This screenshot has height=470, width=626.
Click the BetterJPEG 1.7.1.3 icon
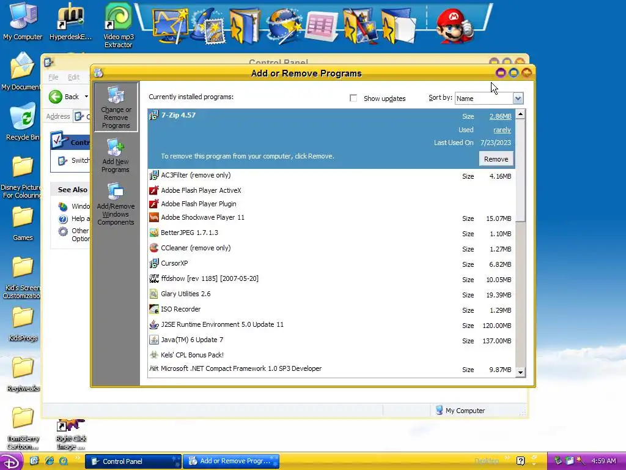153,233
